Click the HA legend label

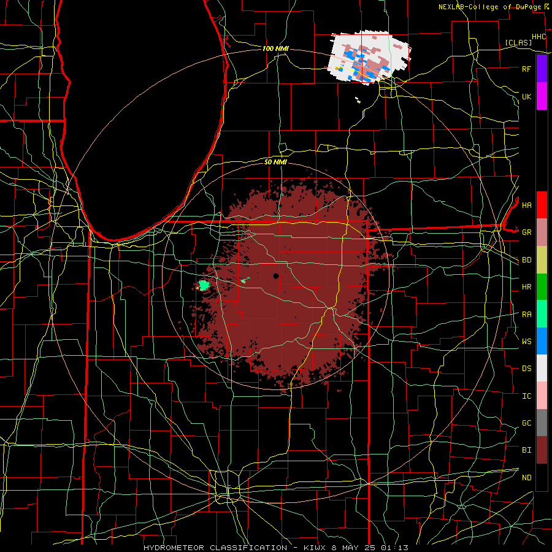click(526, 205)
